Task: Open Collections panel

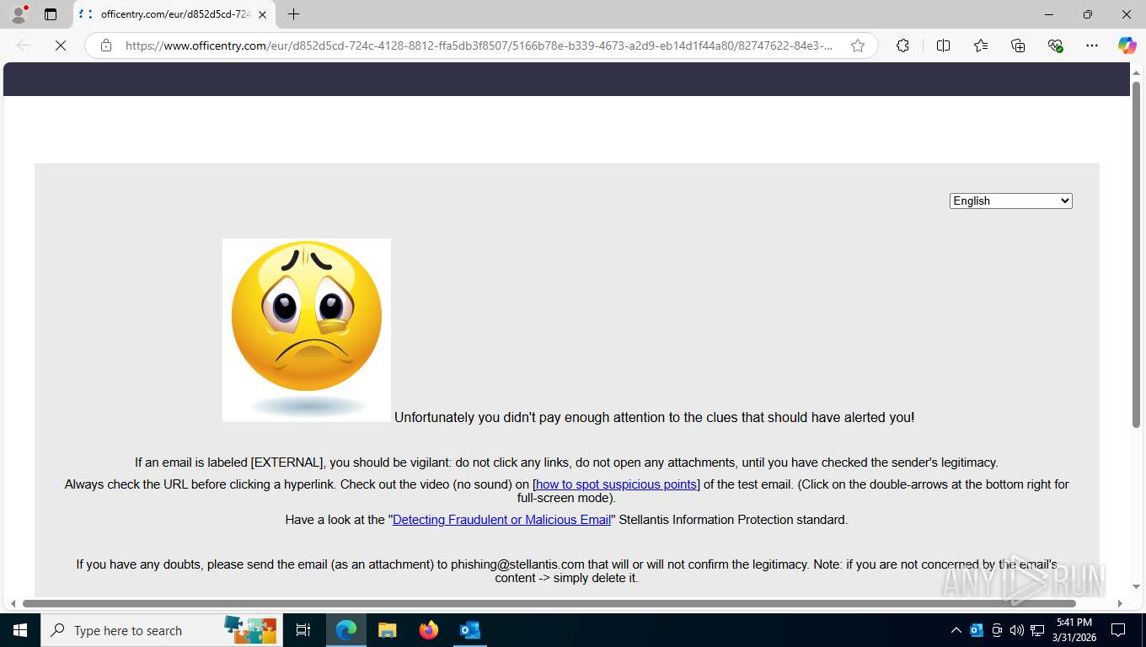Action: click(x=1018, y=45)
